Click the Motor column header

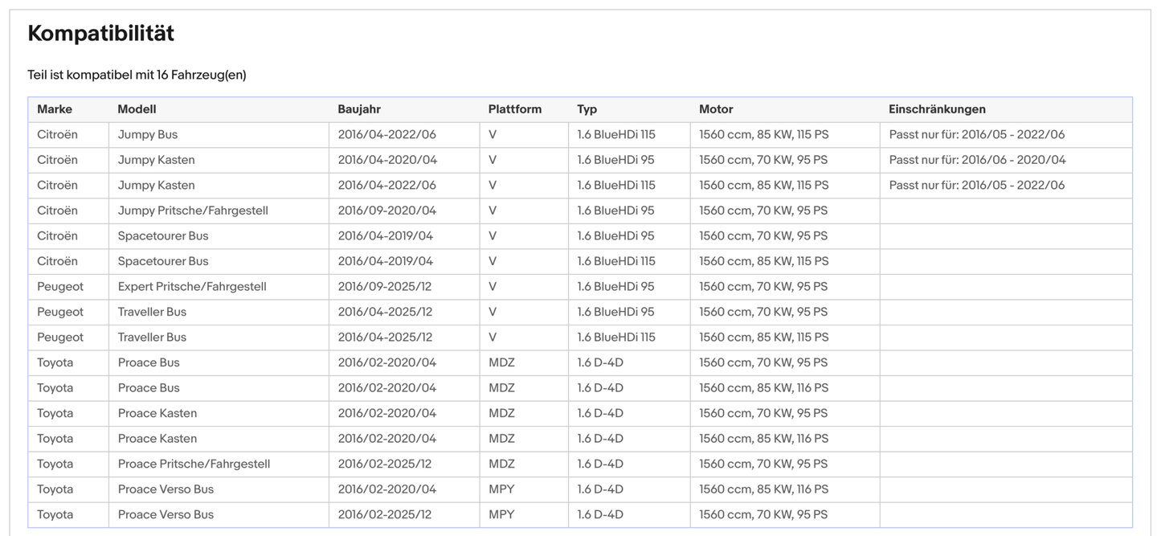point(716,109)
